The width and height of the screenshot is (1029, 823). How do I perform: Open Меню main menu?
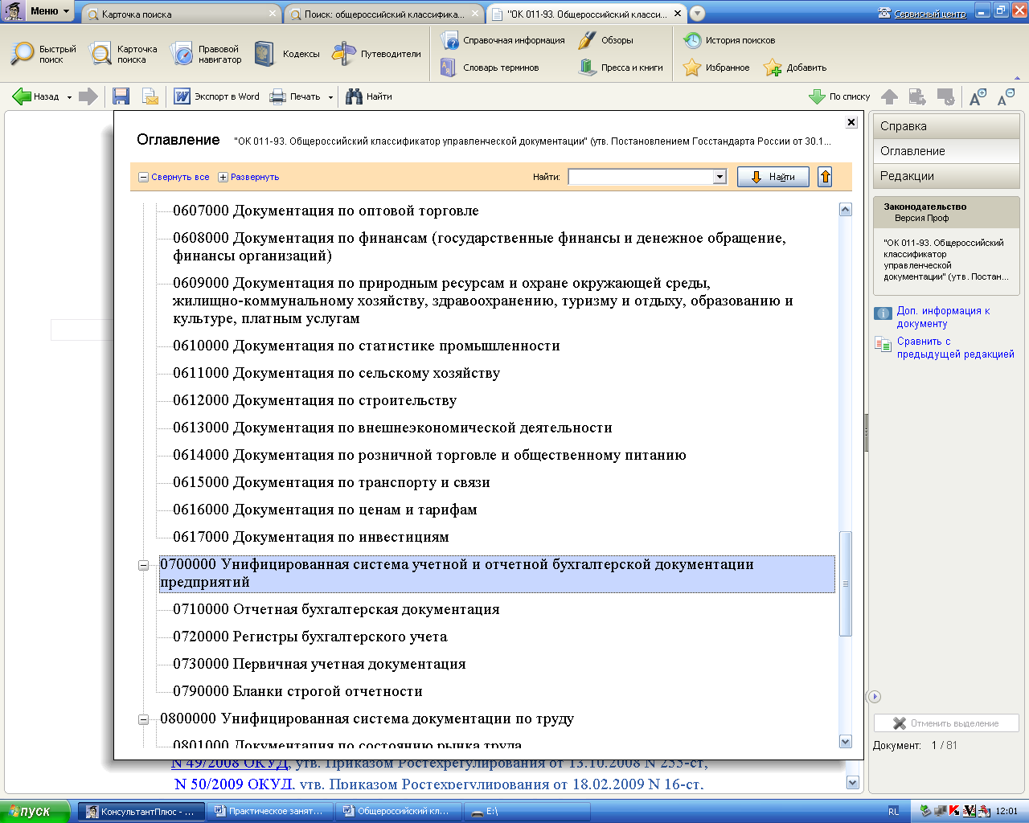pyautogui.click(x=50, y=11)
